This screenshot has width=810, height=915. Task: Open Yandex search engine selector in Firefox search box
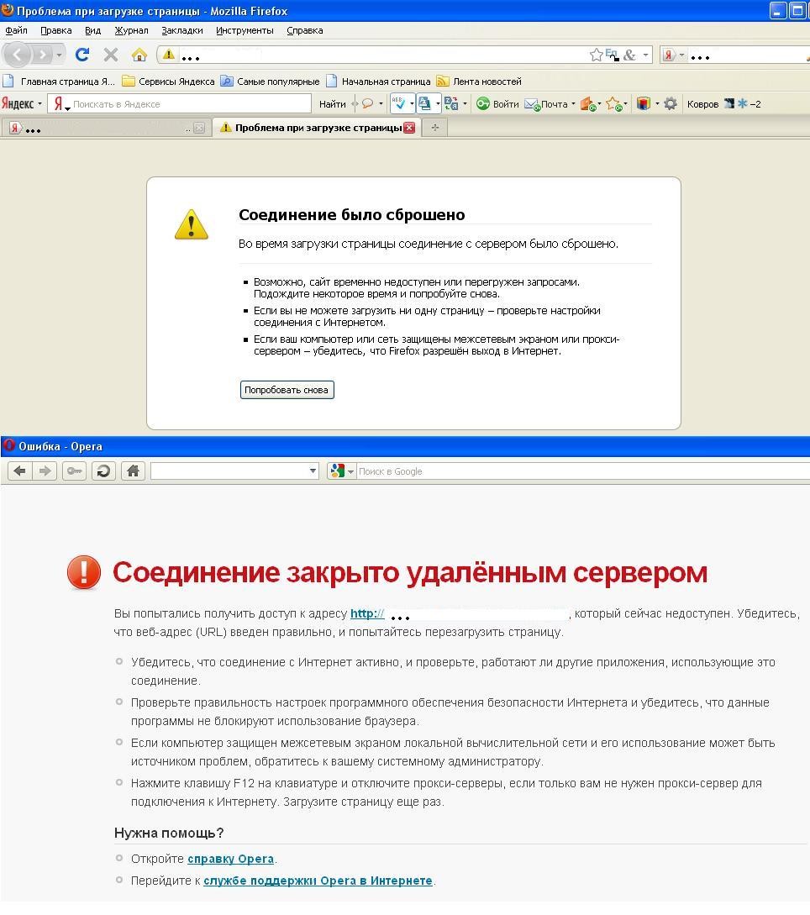[x=673, y=55]
